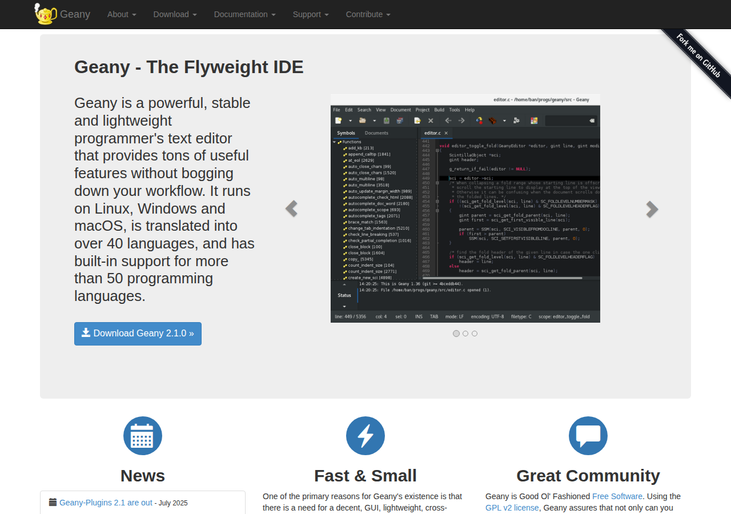Viewport: 731px width, 514px height.
Task: Advance to the next carousel slide arrow
Action: point(652,209)
